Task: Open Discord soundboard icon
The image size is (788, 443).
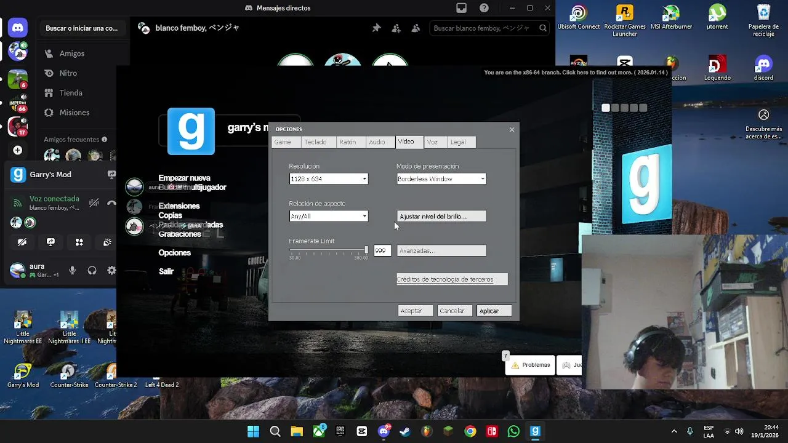Action: pos(107,242)
